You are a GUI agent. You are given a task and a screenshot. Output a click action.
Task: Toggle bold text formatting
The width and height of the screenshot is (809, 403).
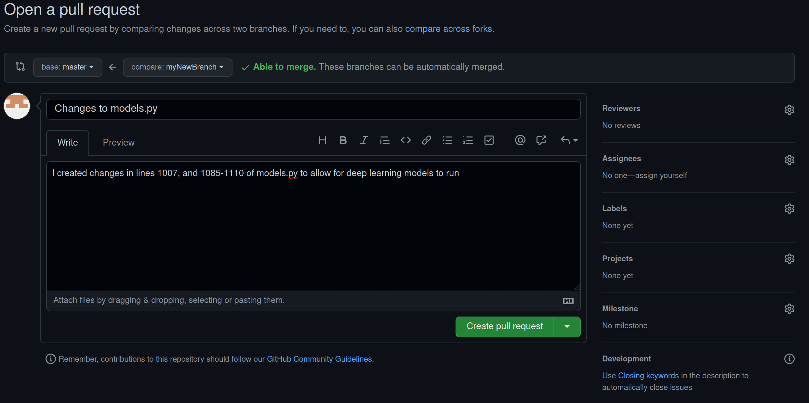coord(343,140)
